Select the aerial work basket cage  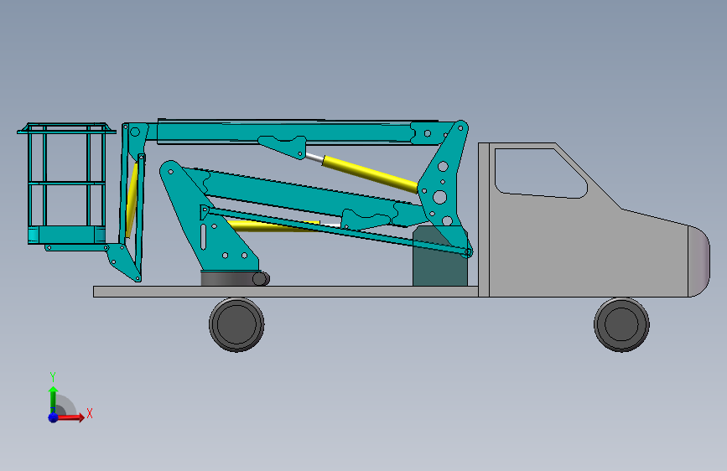point(66,184)
